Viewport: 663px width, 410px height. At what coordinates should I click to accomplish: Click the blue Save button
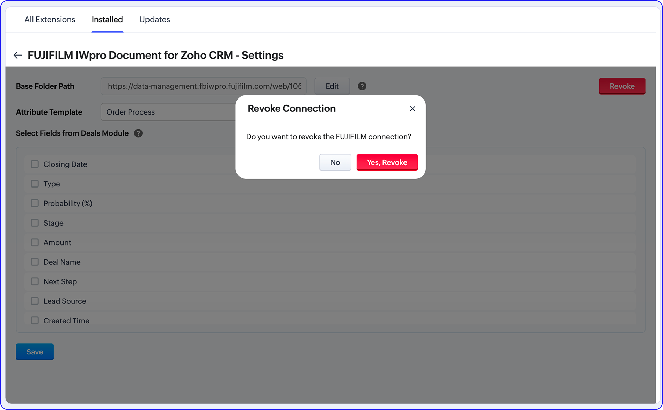point(35,352)
